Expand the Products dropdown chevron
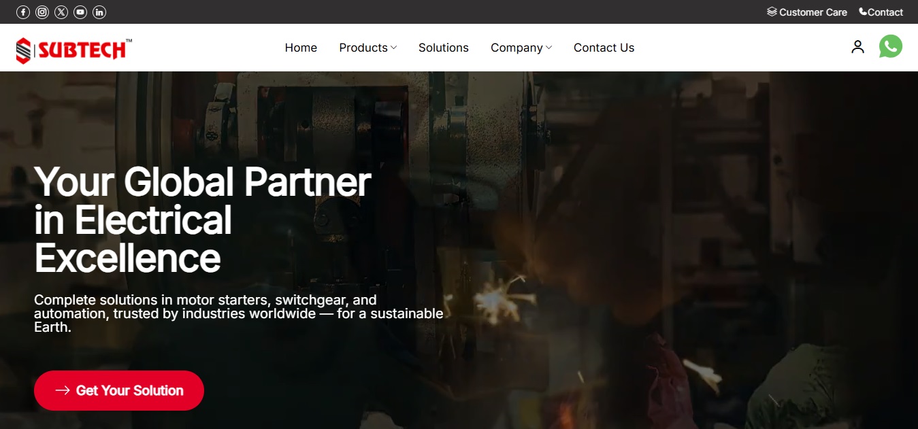The image size is (918, 429). pos(393,48)
